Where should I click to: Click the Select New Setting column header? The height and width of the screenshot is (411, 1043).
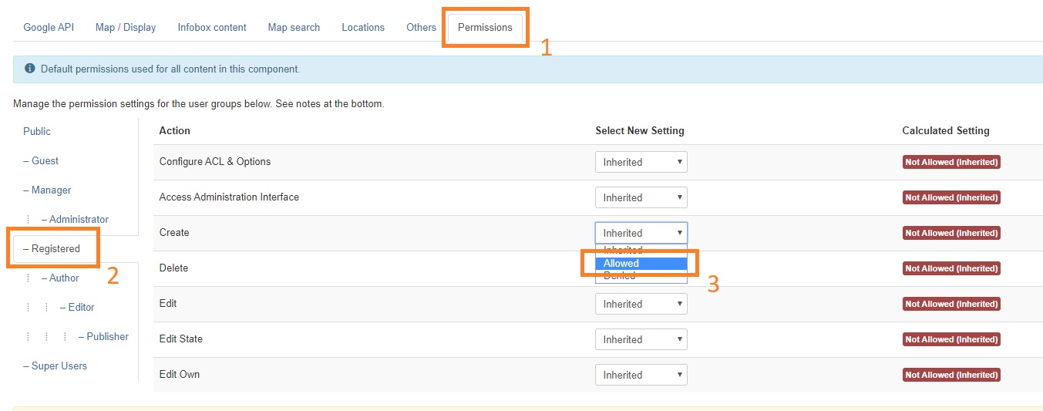click(x=640, y=130)
